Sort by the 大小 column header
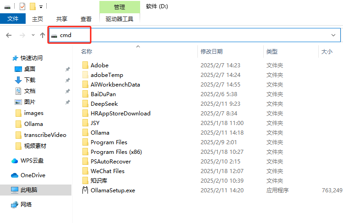 (327, 52)
